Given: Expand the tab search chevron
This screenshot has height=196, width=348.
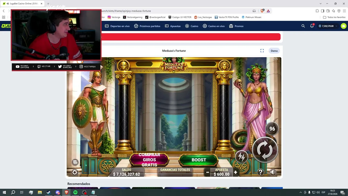Looking at the screenshot, I should point(321,4).
